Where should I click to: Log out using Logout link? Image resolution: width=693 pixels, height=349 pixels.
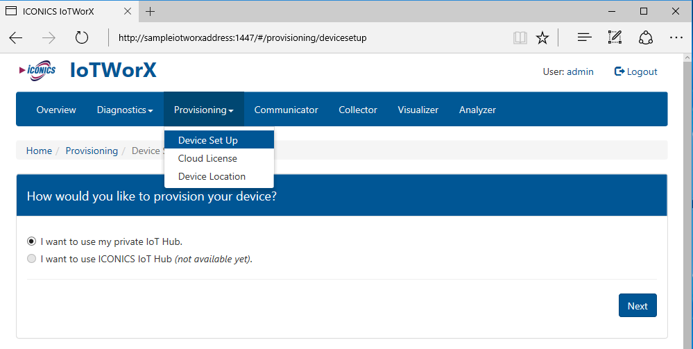pyautogui.click(x=636, y=71)
